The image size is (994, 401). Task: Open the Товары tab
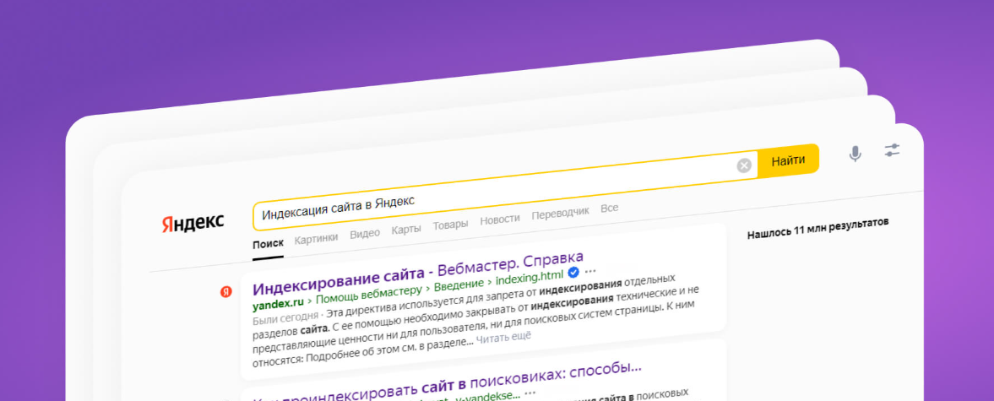tap(450, 225)
